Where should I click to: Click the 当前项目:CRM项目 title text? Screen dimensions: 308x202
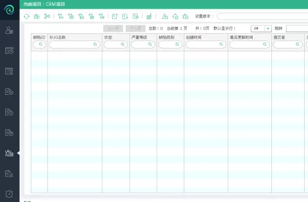pyautogui.click(x=44, y=4)
